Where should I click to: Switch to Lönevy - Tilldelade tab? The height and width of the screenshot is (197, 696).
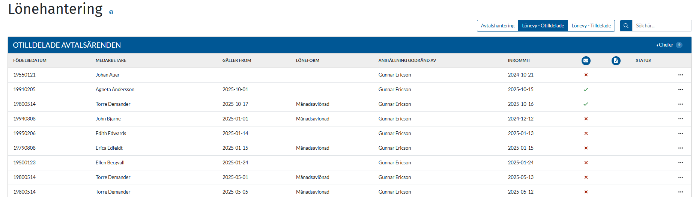point(591,26)
